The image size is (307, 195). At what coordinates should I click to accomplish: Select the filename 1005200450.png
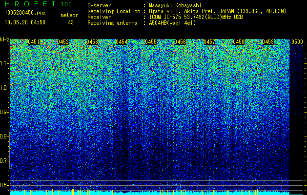(25, 13)
